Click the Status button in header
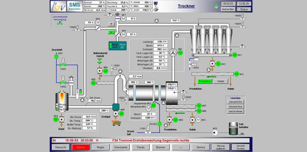Screen dimensions: 307x152 coord(244,9)
